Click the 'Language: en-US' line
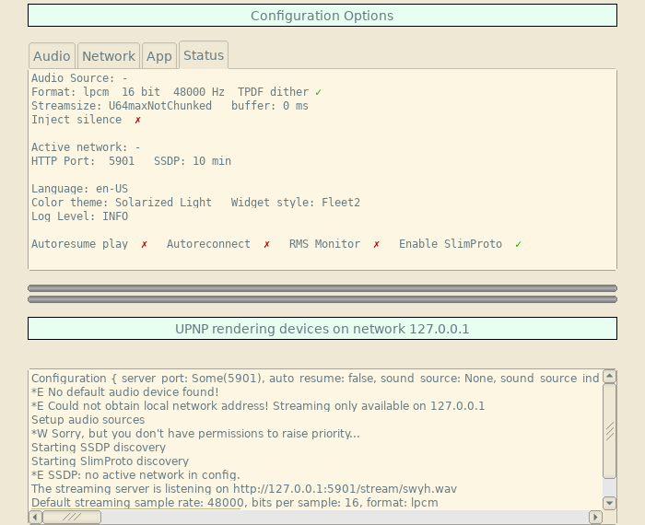 coord(79,189)
